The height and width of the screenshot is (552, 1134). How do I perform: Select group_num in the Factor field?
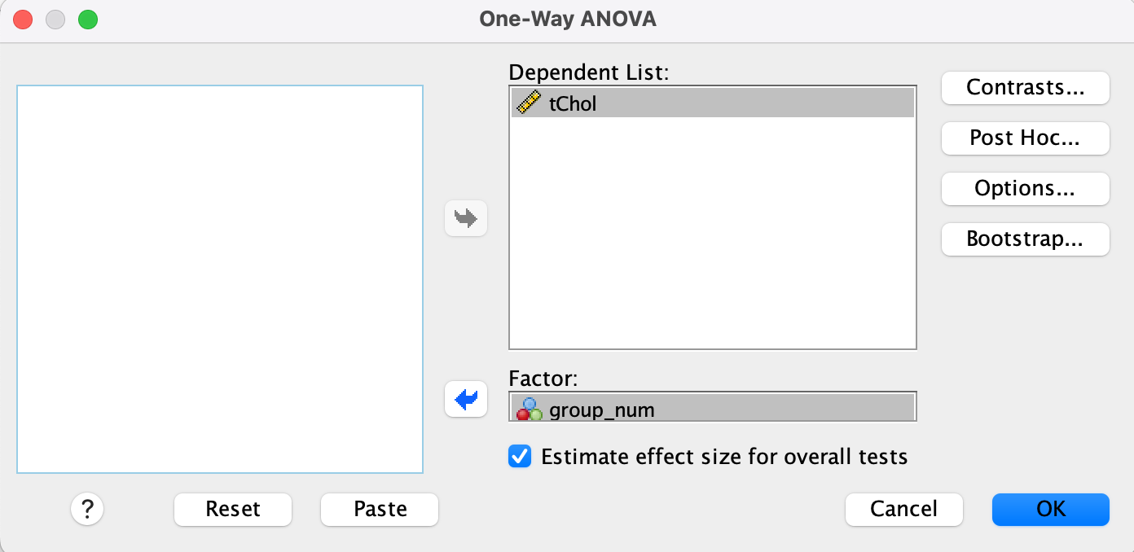point(601,409)
